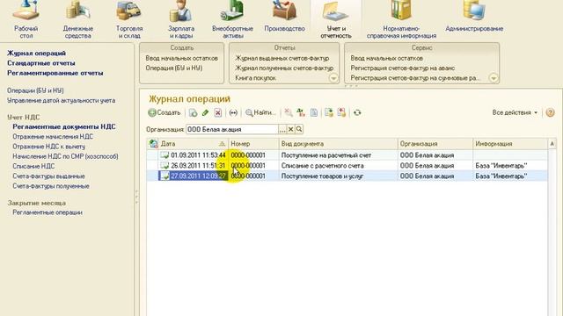Select row Поступление на расчетный счет
563x316 pixels.
347,155
